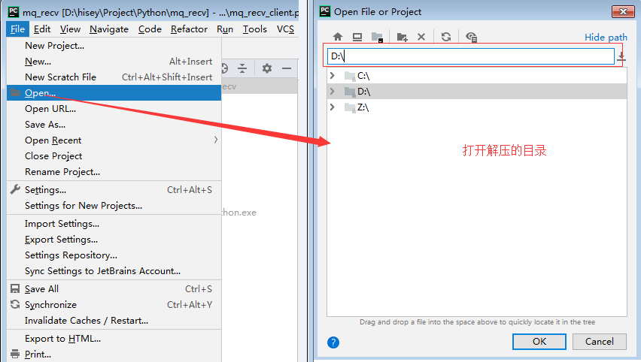The height and width of the screenshot is (362, 641).
Task: Toggle Show Hidden Files icon
Action: click(x=472, y=37)
